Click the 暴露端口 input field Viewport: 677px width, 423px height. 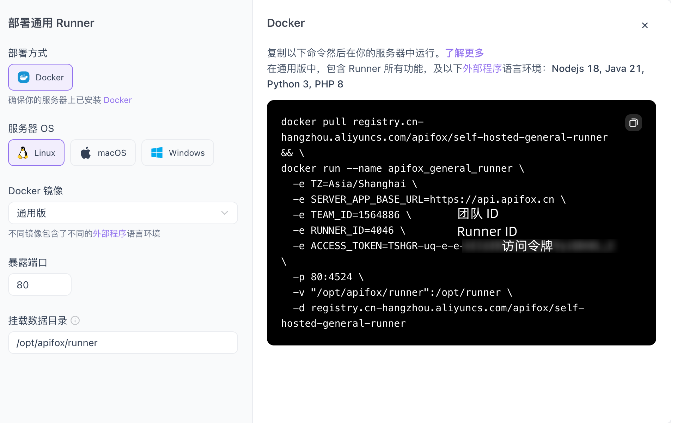tap(40, 285)
